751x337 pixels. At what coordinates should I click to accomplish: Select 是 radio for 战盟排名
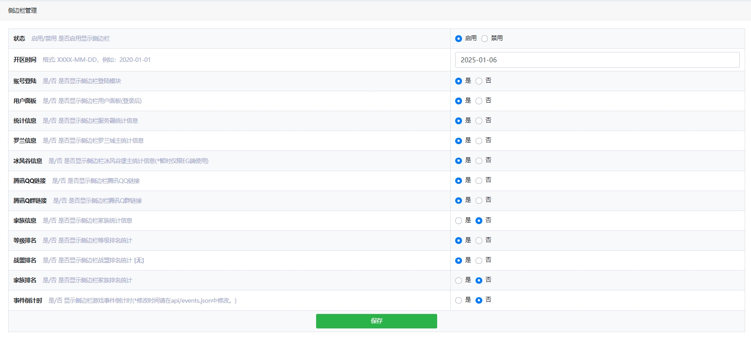click(x=458, y=261)
